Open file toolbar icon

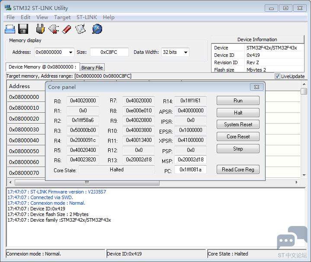10,29
